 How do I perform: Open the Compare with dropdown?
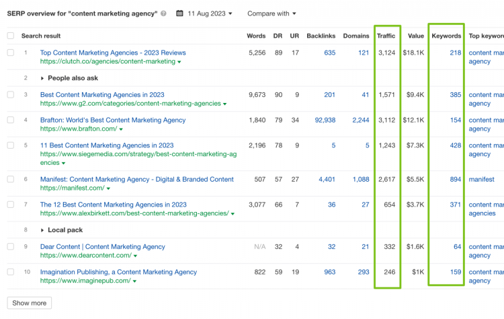[x=272, y=13]
